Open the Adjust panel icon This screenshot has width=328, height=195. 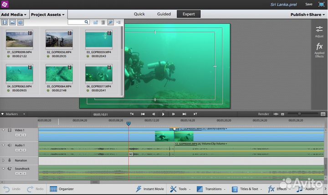(319, 30)
